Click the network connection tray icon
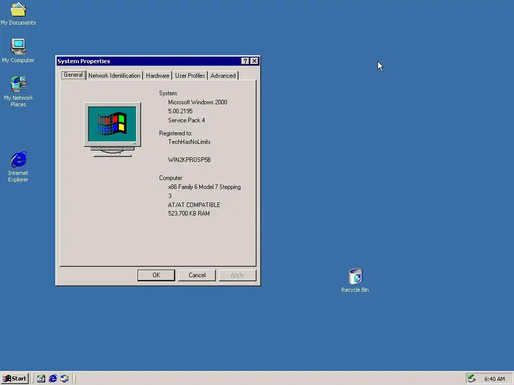The width and height of the screenshot is (514, 385). 471,378
